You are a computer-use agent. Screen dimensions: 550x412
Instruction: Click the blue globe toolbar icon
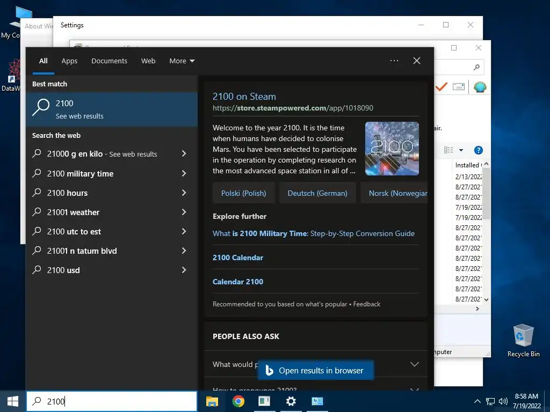[x=480, y=87]
